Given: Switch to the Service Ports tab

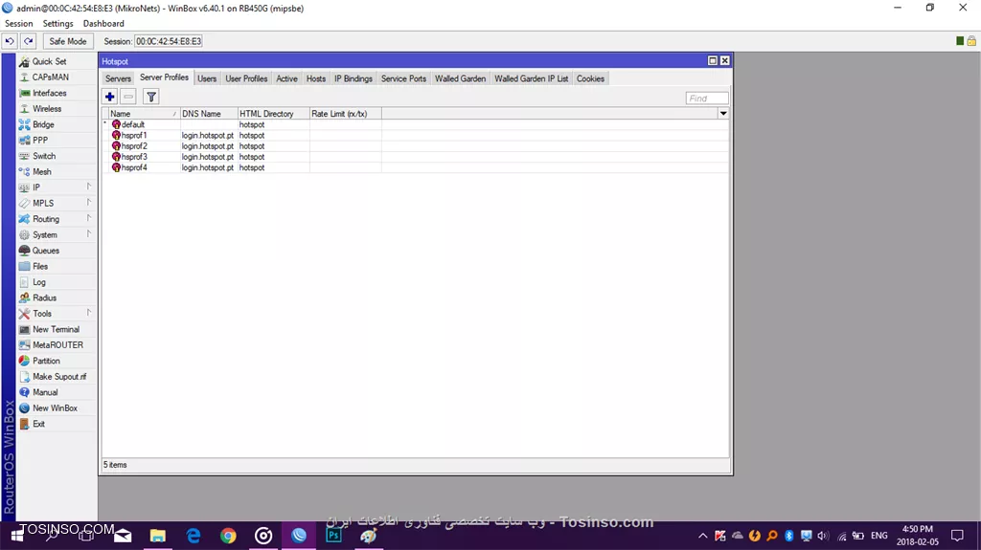Looking at the screenshot, I should coord(403,78).
